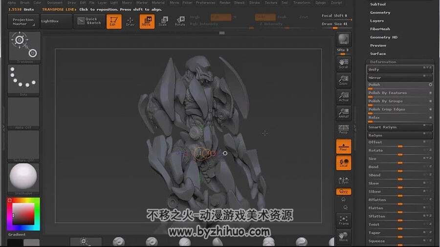Toggle the Relax mode dot

coord(430,117)
